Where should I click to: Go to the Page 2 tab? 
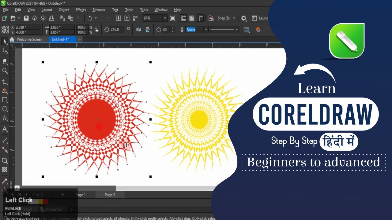(110, 195)
